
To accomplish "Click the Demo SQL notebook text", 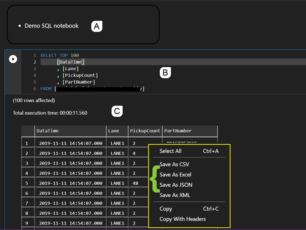I will point(51,26).
